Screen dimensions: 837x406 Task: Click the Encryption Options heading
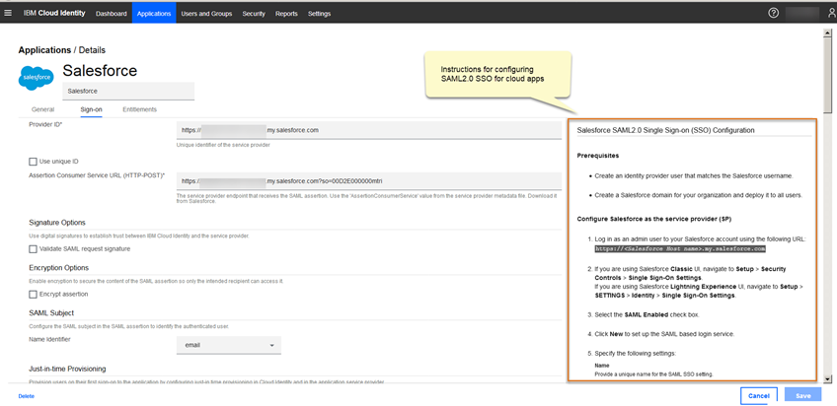58,267
